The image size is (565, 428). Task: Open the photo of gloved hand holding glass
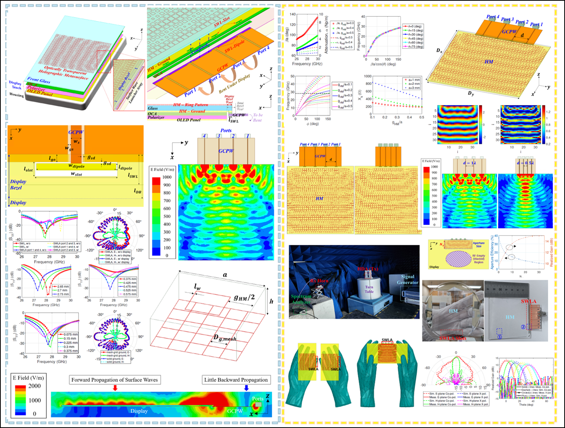(x=453, y=311)
